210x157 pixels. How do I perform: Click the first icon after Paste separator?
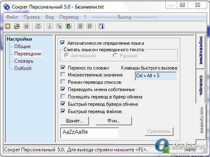click(80, 26)
